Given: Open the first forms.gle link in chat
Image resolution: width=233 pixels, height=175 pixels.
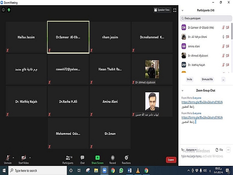Looking at the screenshot, I should [202, 103].
